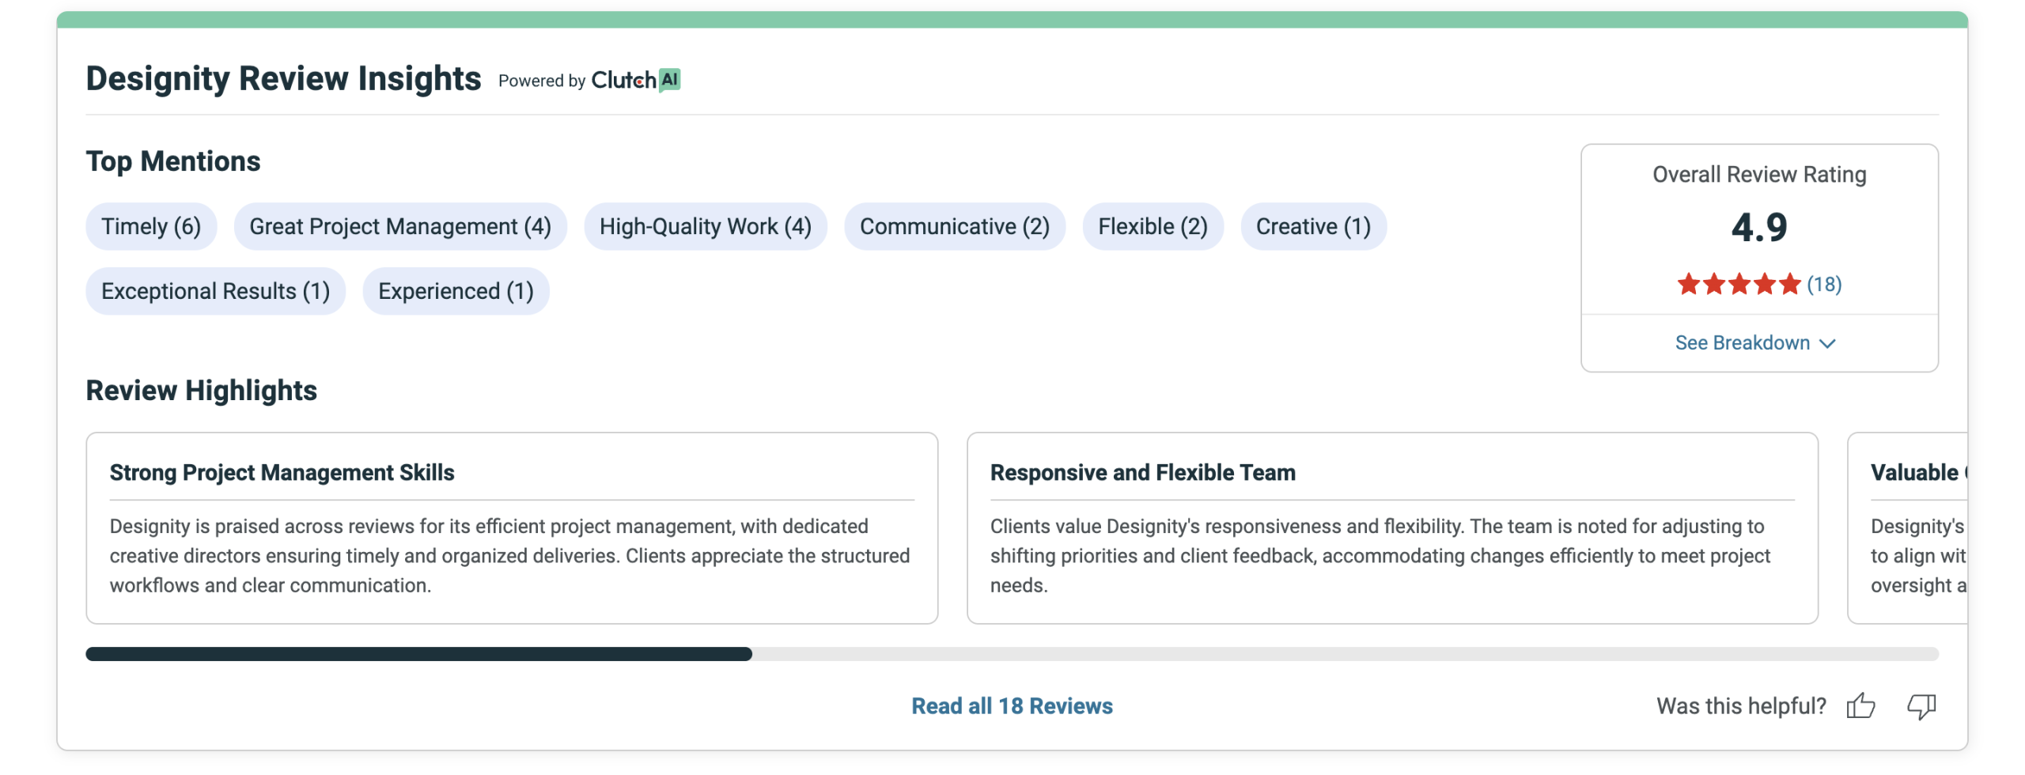Expand the See Breakdown rating dropdown
Viewport: 2025px width, 775px height.
point(1754,342)
